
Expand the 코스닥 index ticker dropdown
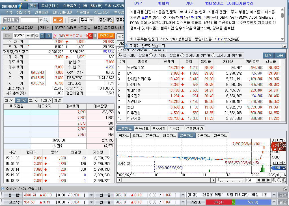pyautogui.click(x=91, y=202)
